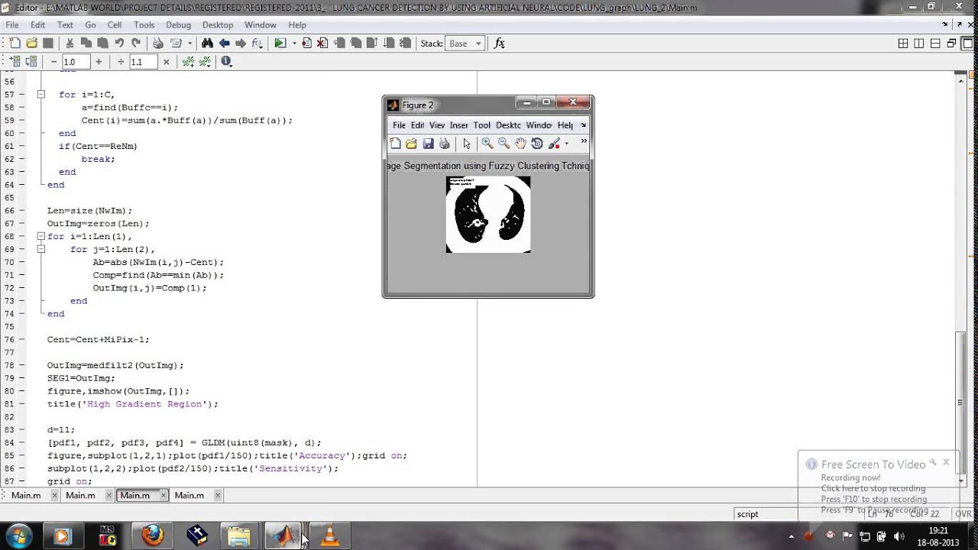Clear all breakpoints in Editor
This screenshot has width=978, height=550.
point(322,44)
